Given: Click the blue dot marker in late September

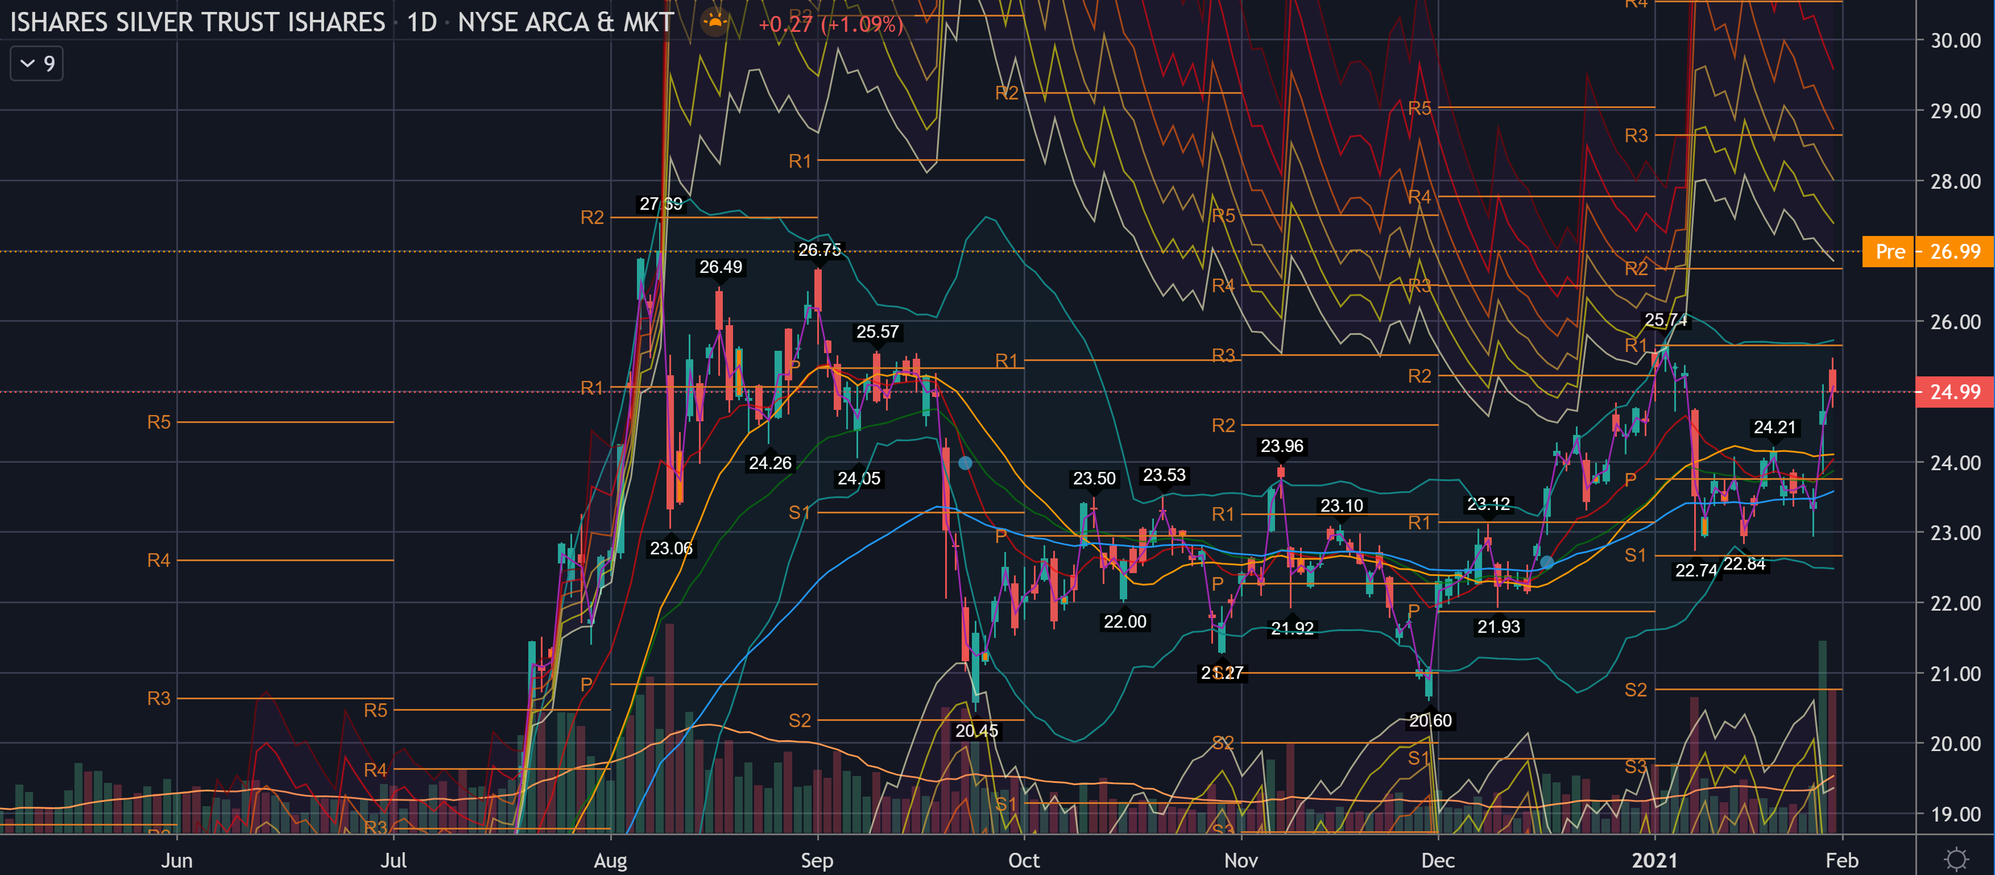Looking at the screenshot, I should 965,463.
